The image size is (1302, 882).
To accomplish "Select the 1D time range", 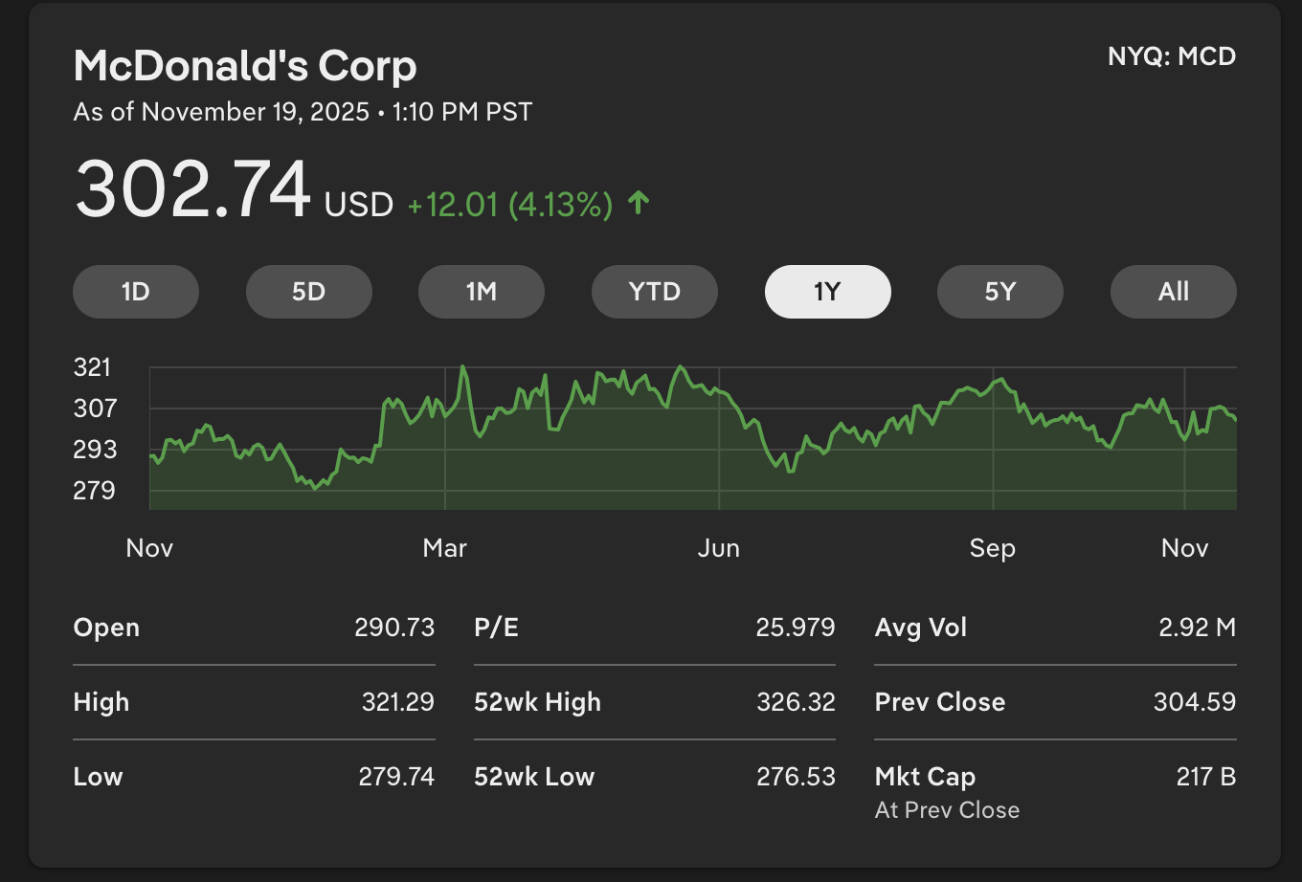I will point(136,292).
